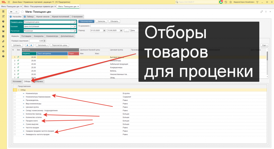This screenshot has width=274, height=149.
Task: Move formula row down with arrow
Action: pos(31,45)
